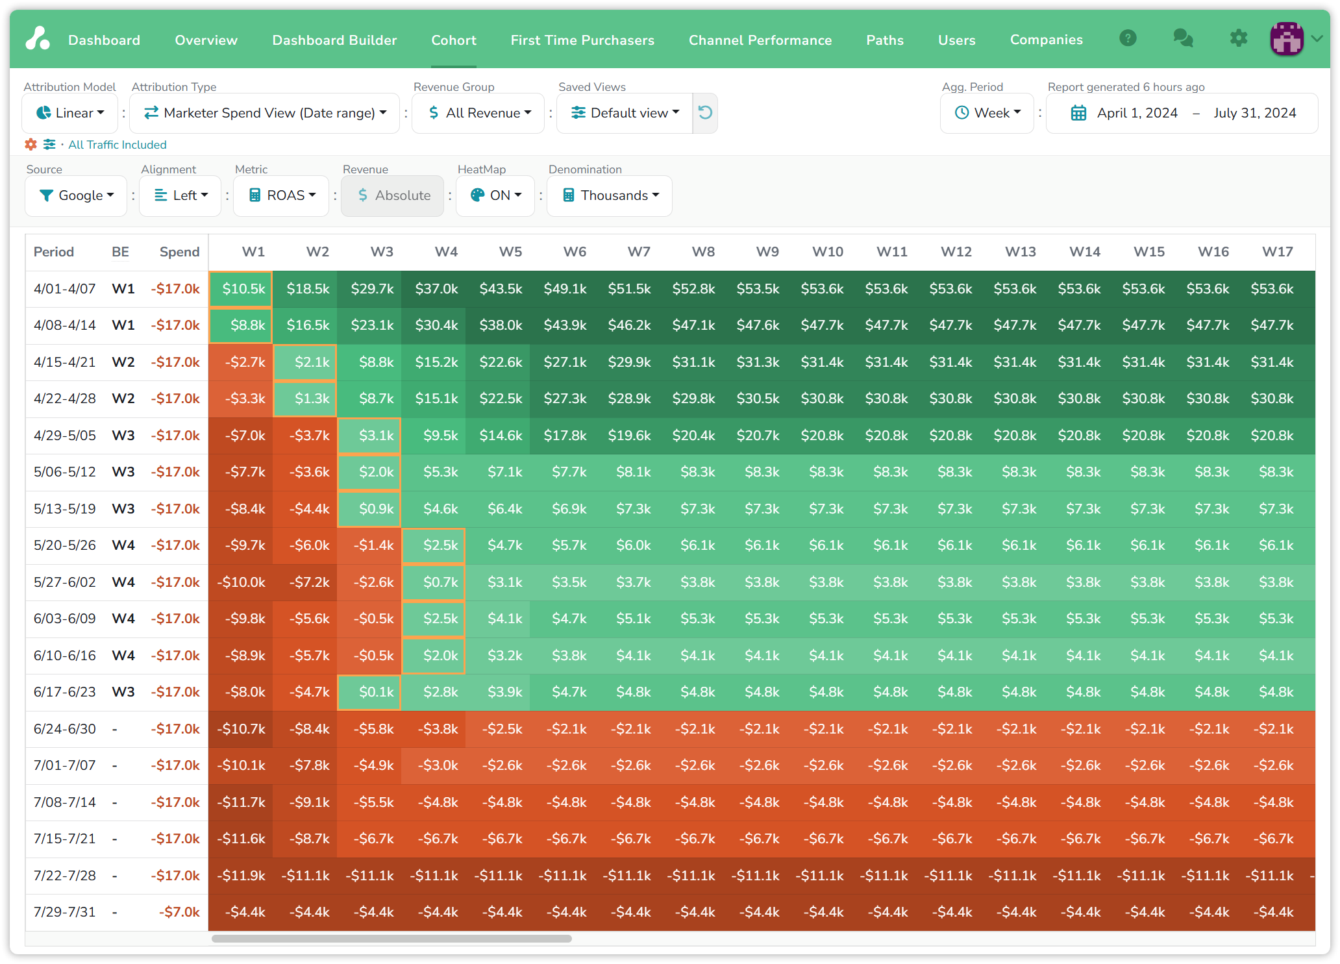Toggle the HeatMap ON dropdown
The height and width of the screenshot is (964, 1340).
[x=495, y=195]
